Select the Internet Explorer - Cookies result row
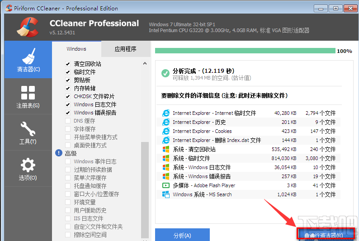This screenshot has height=241, width=359. [x=248, y=131]
